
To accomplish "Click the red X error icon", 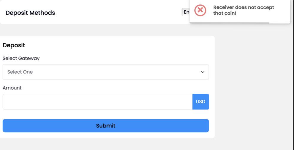I will pyautogui.click(x=200, y=10).
